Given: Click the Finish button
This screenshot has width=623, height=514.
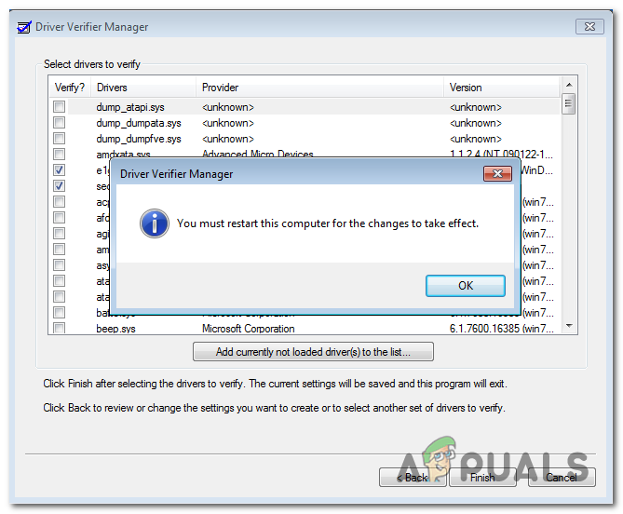Looking at the screenshot, I should click(482, 477).
